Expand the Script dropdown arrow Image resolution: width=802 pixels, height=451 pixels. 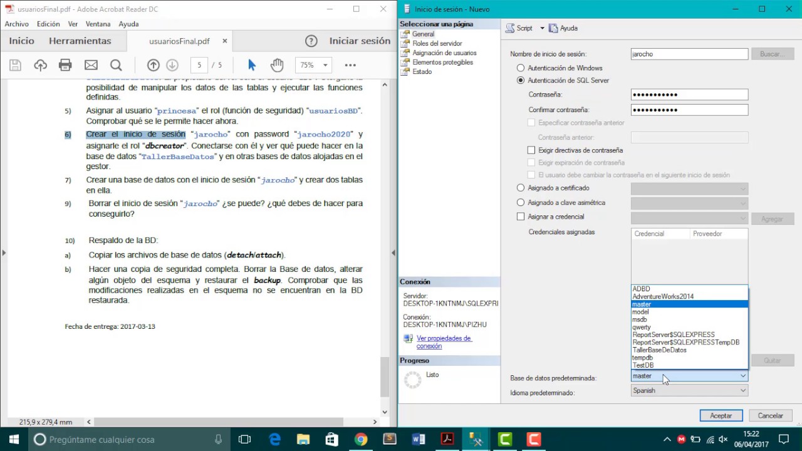[543, 28]
